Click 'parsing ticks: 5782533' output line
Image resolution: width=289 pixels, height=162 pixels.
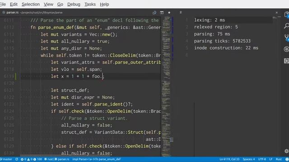coord(222,41)
